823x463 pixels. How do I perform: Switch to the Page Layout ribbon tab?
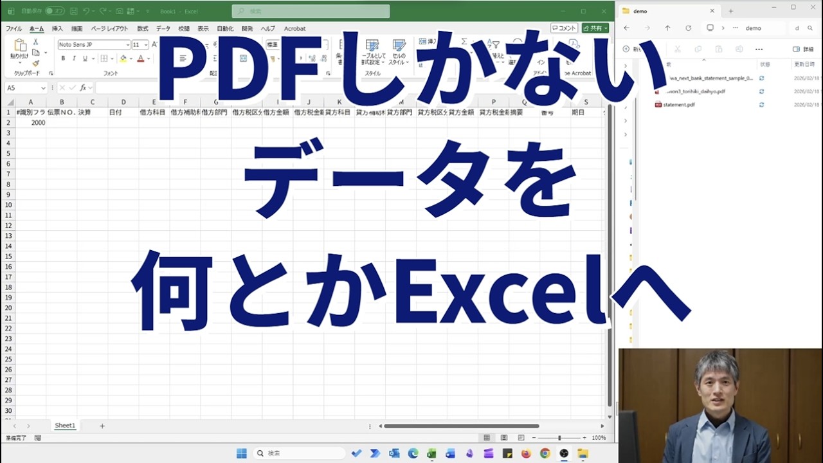[109, 29]
